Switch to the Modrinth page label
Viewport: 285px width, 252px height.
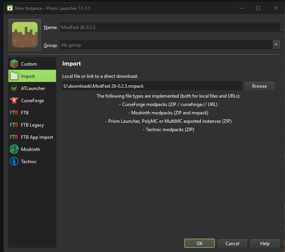pos(31,149)
